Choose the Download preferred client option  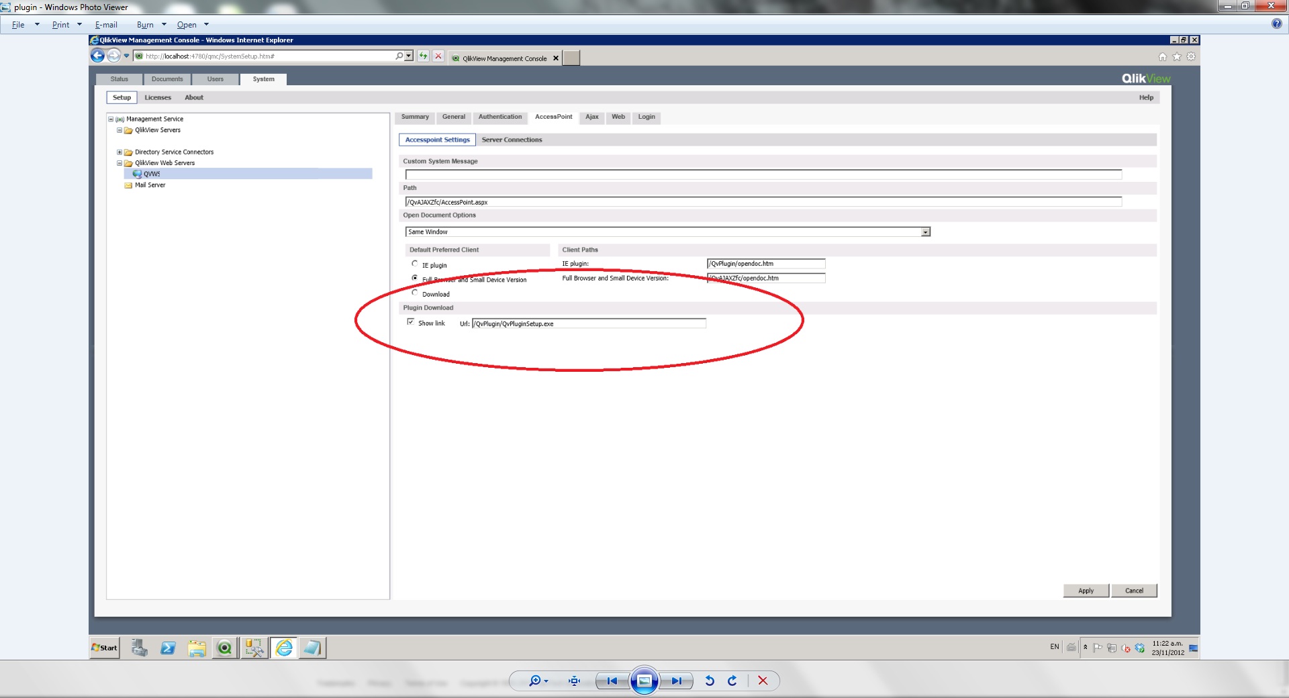pos(415,293)
